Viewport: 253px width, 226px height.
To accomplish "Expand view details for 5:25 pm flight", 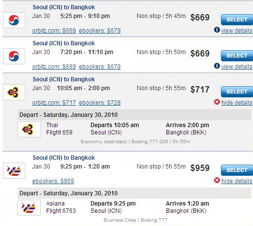I will click(236, 31).
